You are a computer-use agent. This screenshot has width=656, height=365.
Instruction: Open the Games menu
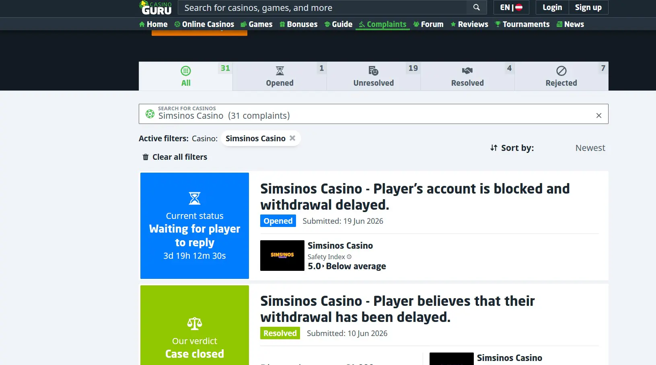[x=256, y=24]
